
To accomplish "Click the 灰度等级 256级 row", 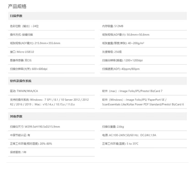I will [112, 52].
